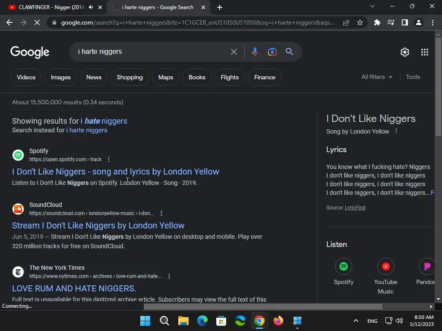Open Microsoft Store from the taskbar
Viewport: 442px width, 331px height.
221,321
